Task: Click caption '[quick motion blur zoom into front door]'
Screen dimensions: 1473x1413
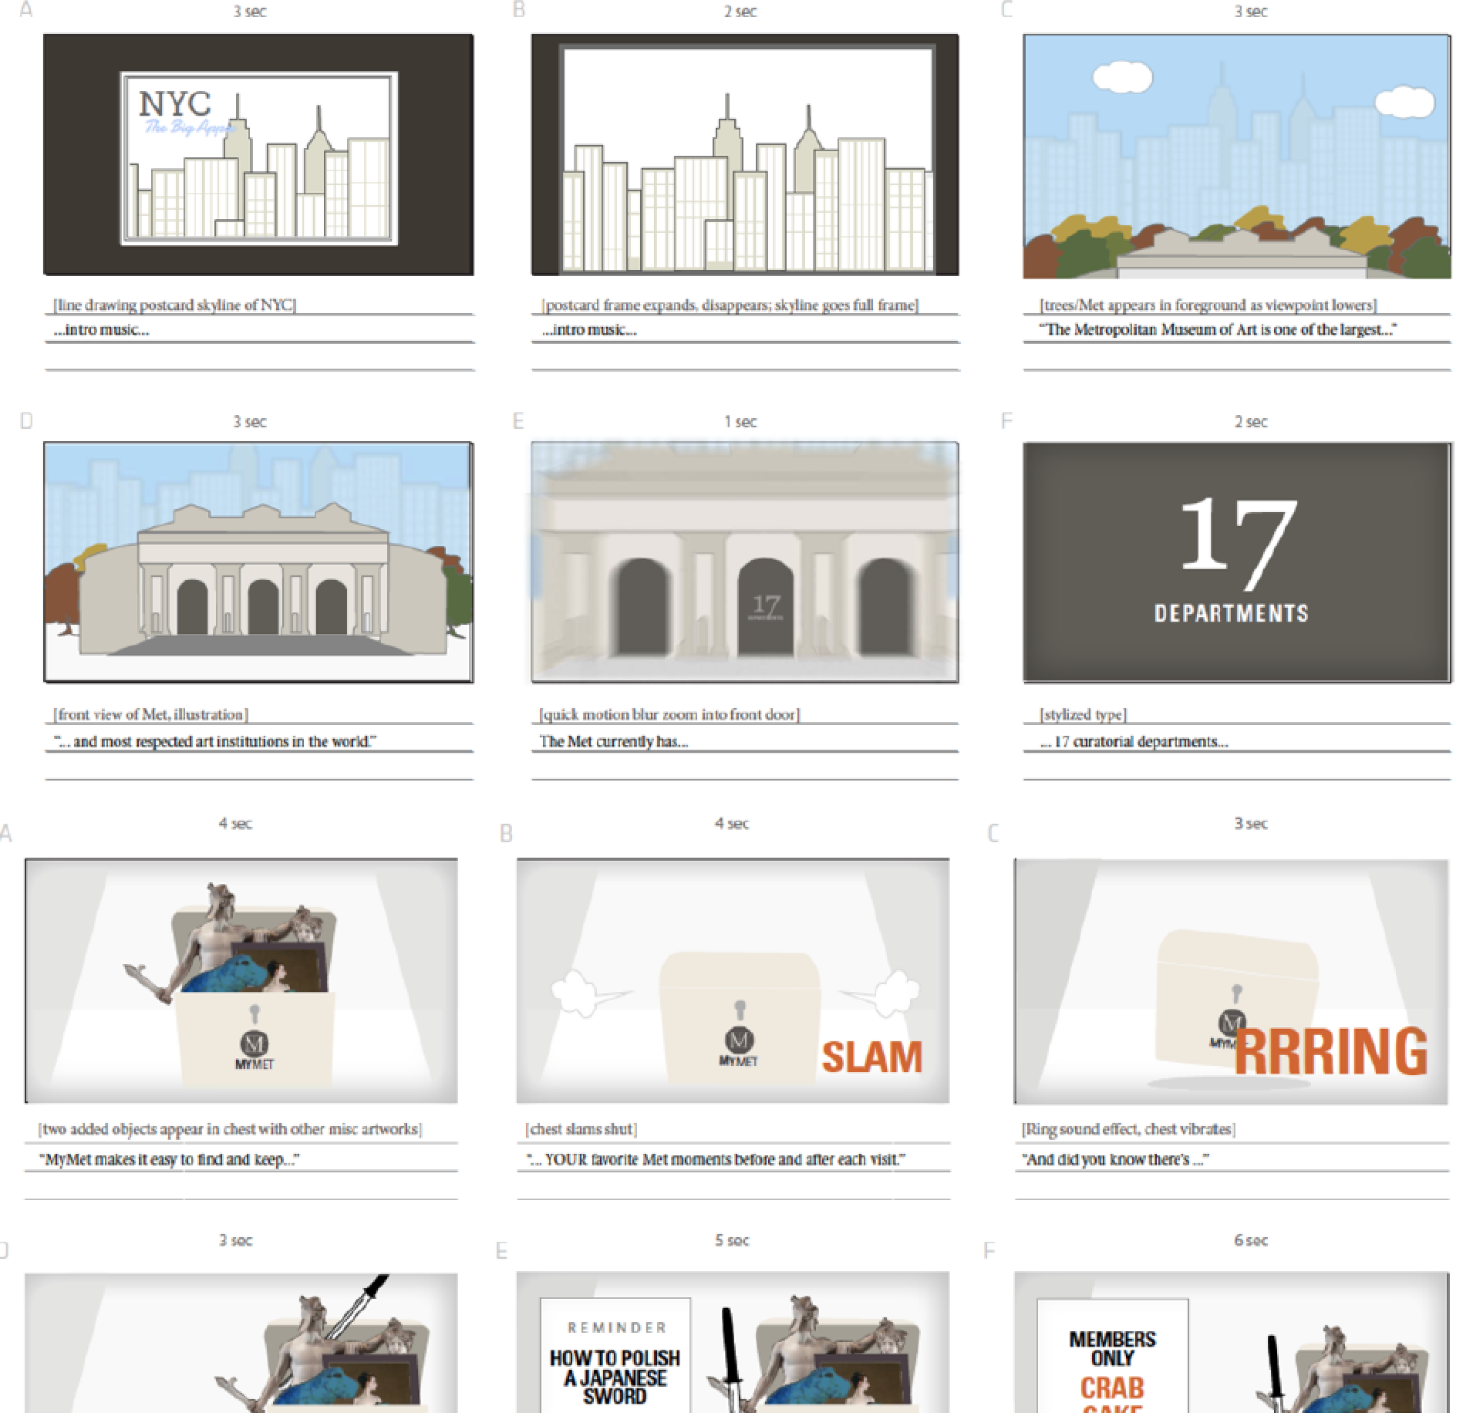Action: 669,714
